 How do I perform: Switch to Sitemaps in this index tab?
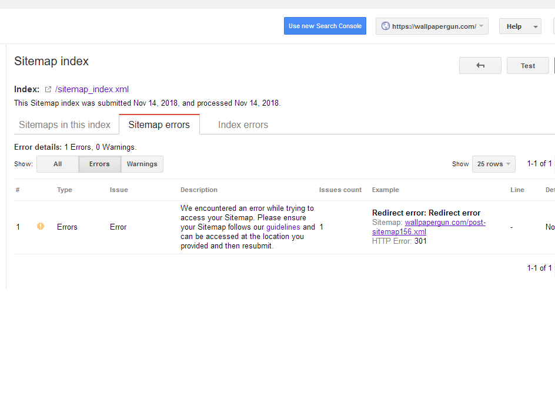coord(65,125)
